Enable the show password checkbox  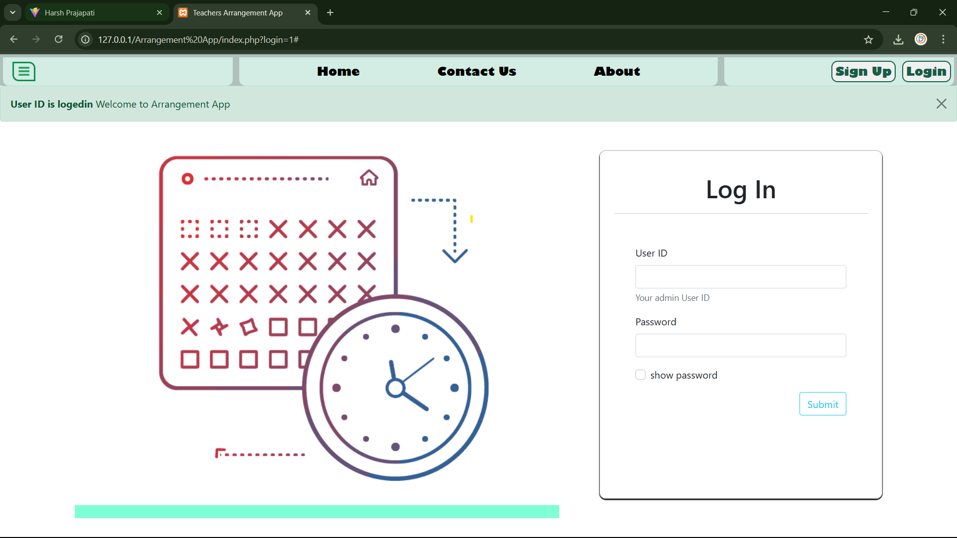[x=640, y=375]
